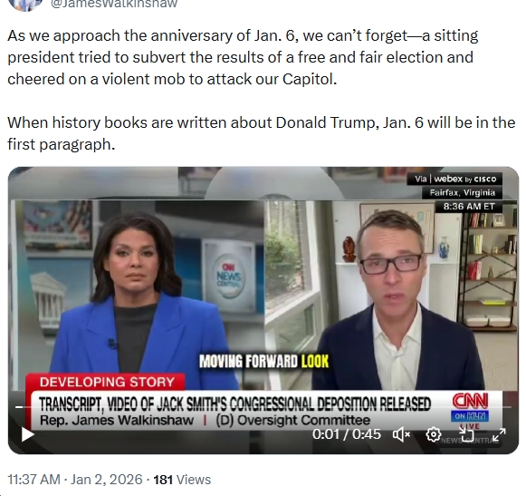The height and width of the screenshot is (496, 526).
Task: Click the CNN logo in the video
Action: [x=470, y=401]
